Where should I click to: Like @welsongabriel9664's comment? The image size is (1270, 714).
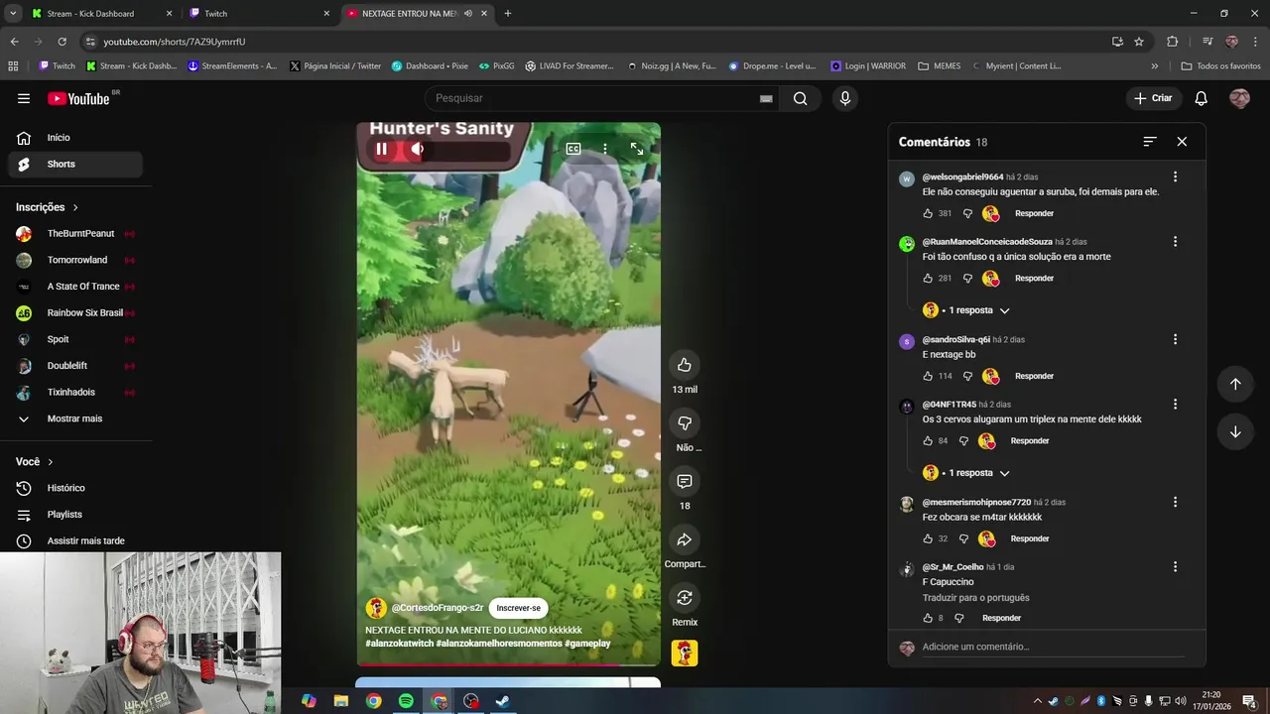[x=928, y=213]
